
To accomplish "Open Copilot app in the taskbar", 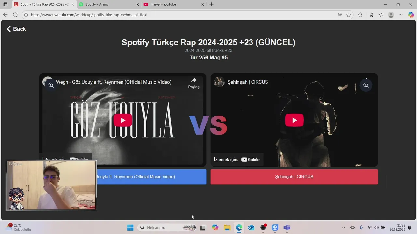I will 215,227.
